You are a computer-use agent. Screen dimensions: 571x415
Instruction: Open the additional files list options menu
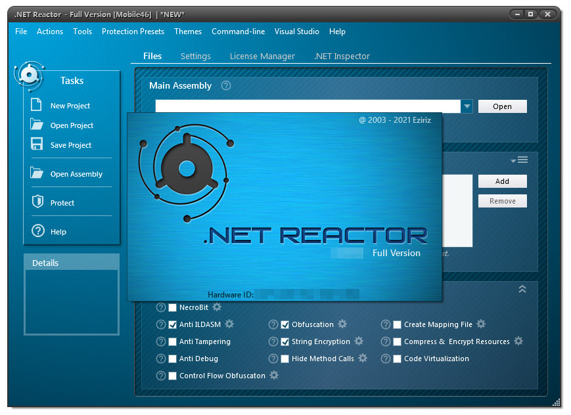point(520,160)
